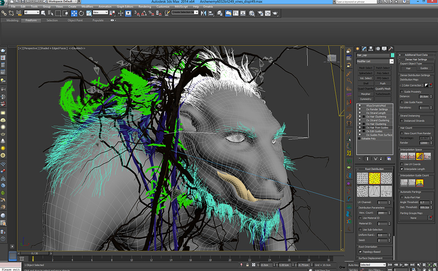This screenshot has width=438, height=271.
Task: Uncheck the Interpolate Length option
Action: pos(402,169)
